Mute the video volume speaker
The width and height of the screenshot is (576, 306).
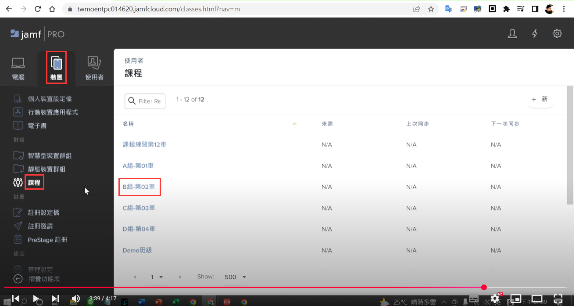pos(75,299)
